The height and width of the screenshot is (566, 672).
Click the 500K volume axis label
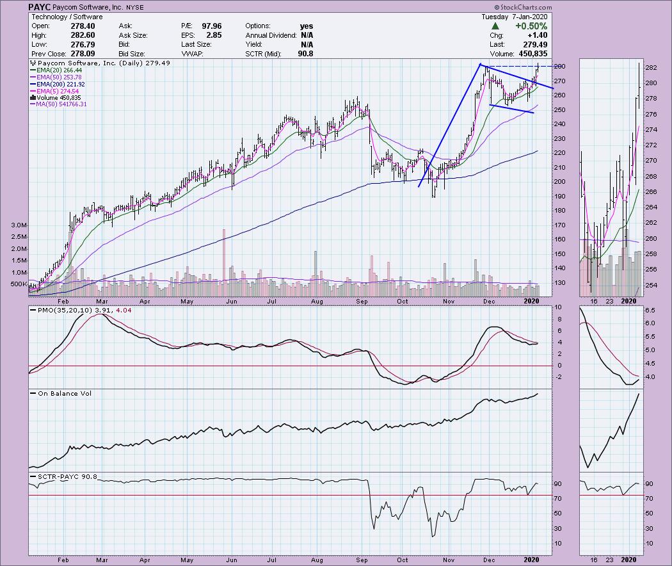pyautogui.click(x=19, y=284)
